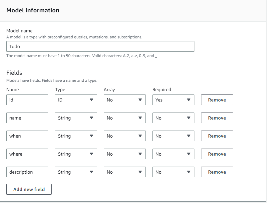The height and width of the screenshot is (203, 267).
Task: Expand the Required dropdown for the description row
Action: 173,172
